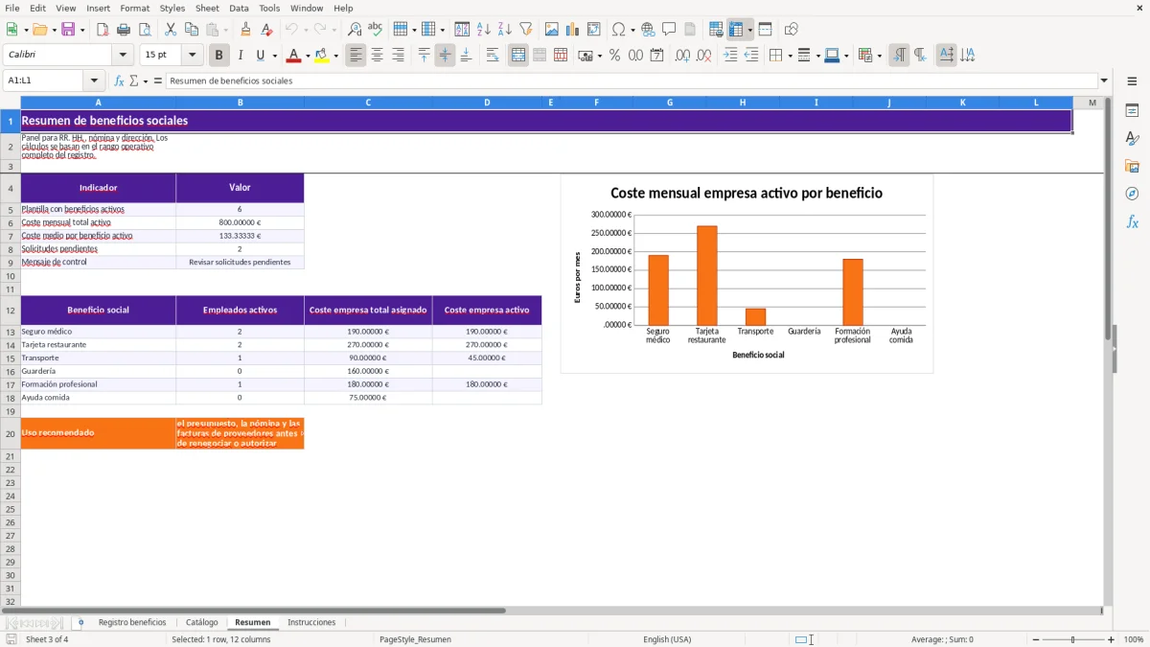Insert a chart
The width and height of the screenshot is (1150, 647).
[x=573, y=30]
